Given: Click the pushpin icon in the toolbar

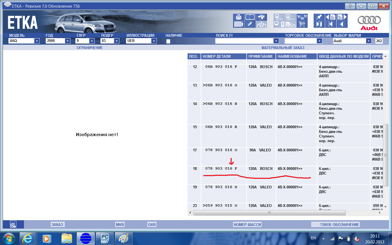Looking at the screenshot, I should click(319, 17).
